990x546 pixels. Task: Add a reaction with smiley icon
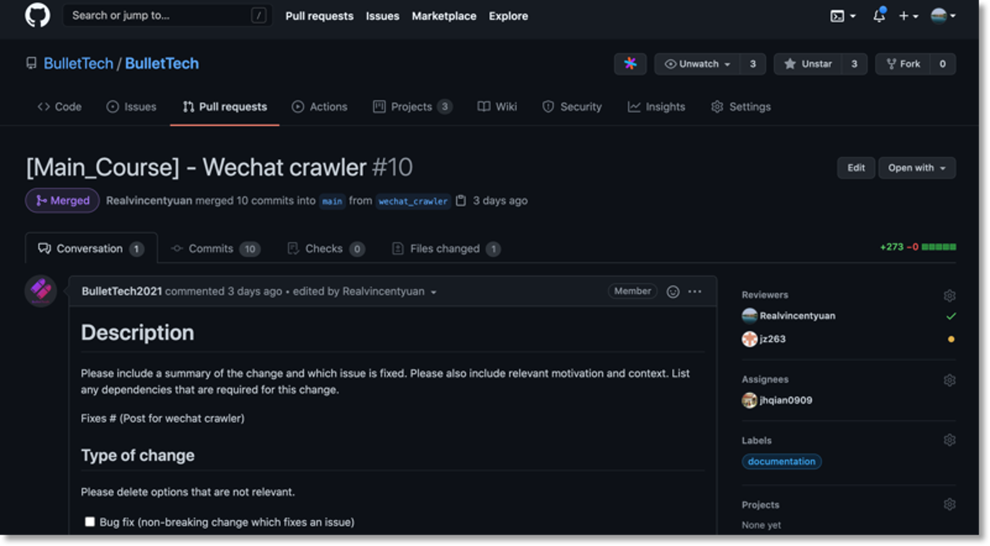(x=673, y=292)
